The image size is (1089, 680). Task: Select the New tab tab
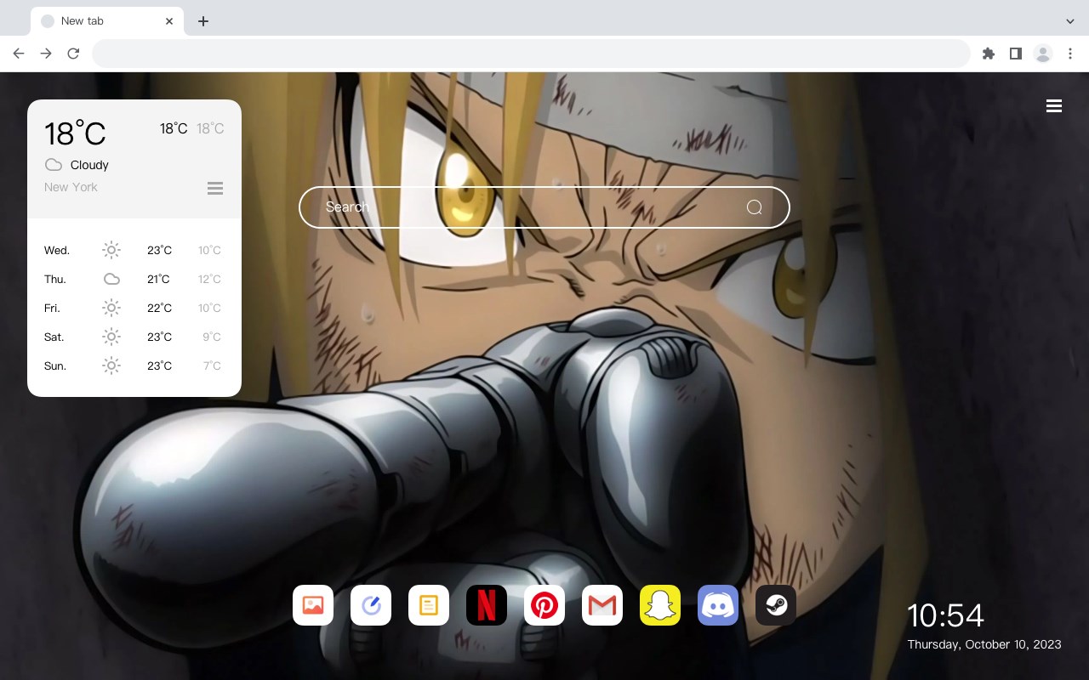coord(107,21)
